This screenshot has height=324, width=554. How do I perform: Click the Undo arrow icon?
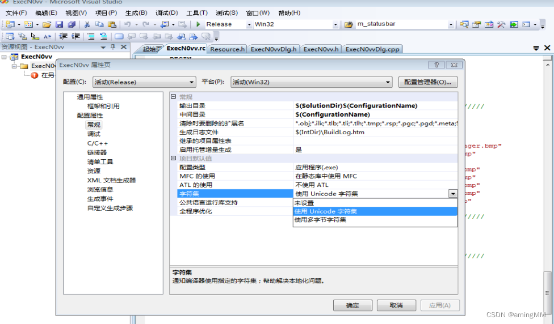128,24
